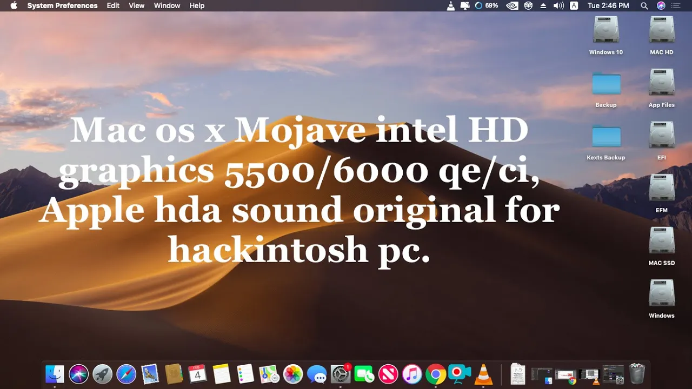Open the Contacts book in Dock
The image size is (692, 389).
pyautogui.click(x=174, y=374)
